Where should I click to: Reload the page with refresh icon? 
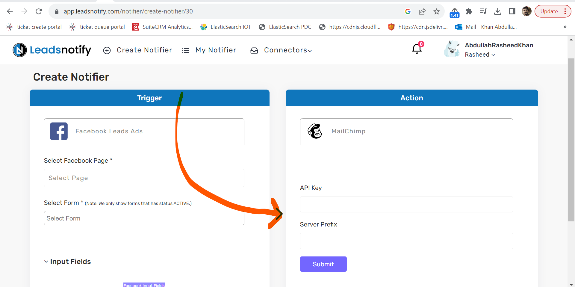coord(39,11)
